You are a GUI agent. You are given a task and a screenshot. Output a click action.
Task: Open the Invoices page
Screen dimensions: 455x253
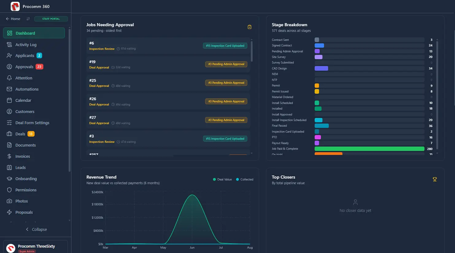[34, 156]
